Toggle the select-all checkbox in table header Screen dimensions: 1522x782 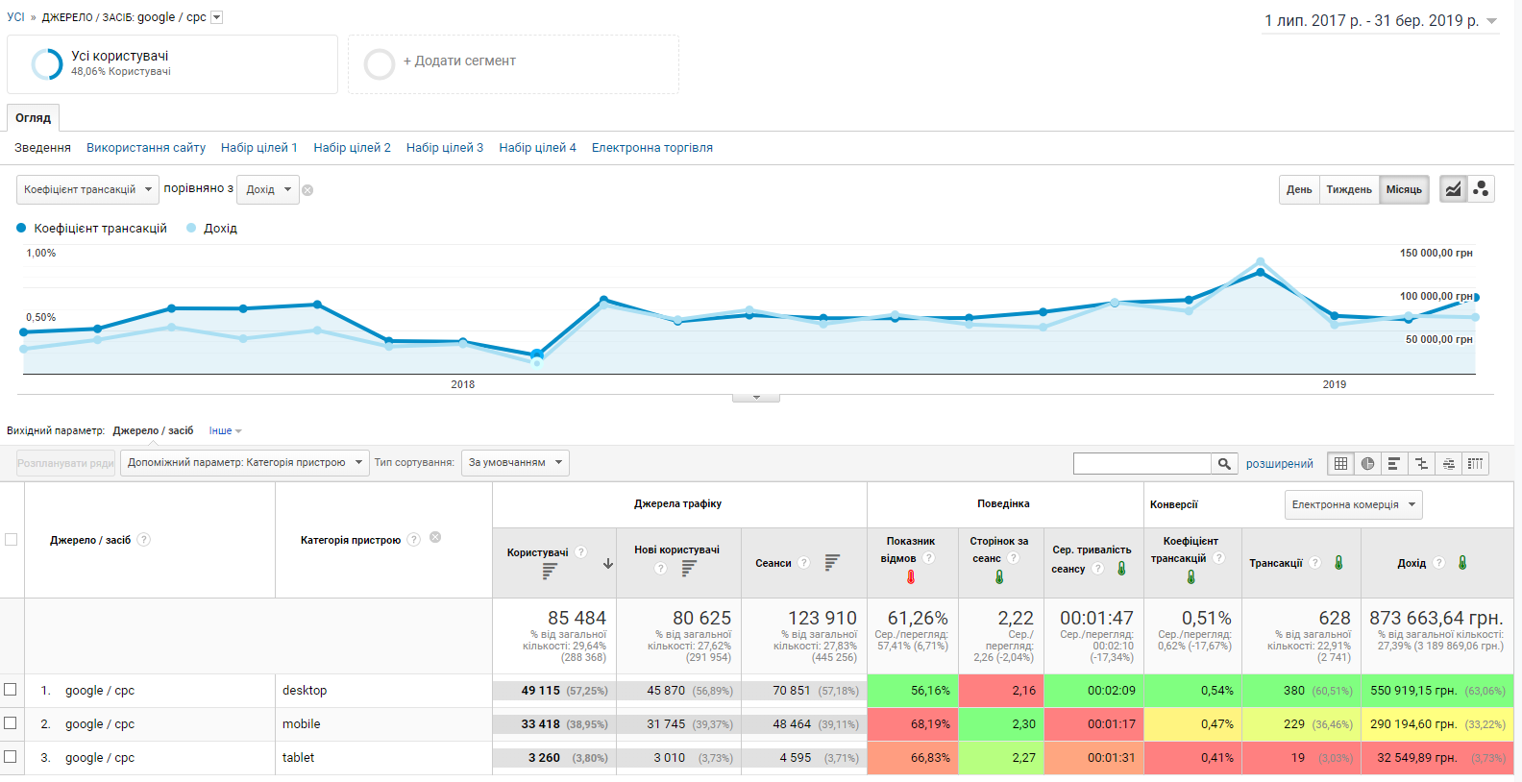tap(12, 540)
